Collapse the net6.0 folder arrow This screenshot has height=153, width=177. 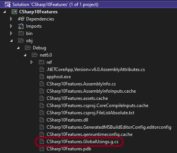tap(25, 55)
